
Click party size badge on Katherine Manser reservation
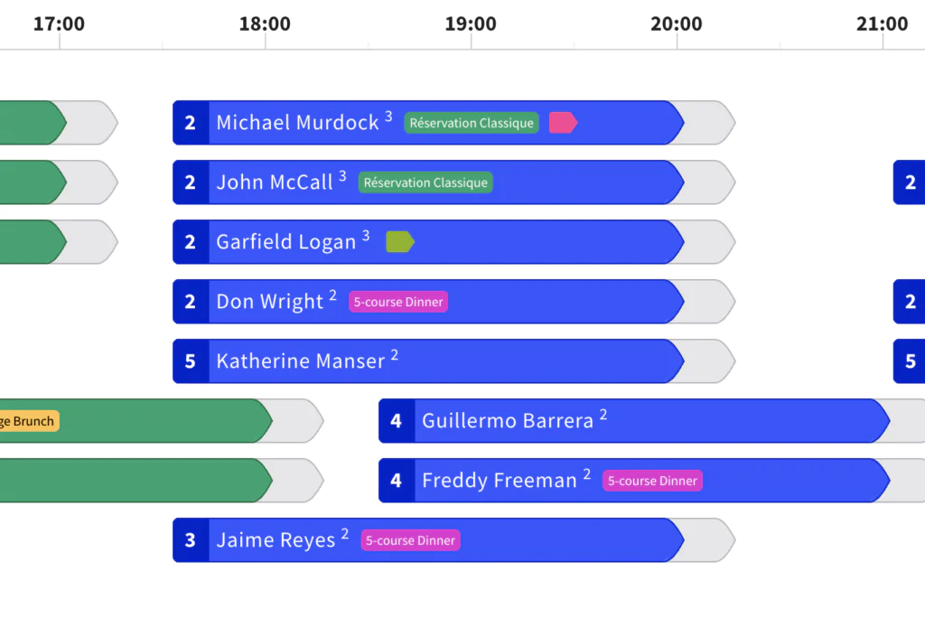point(191,361)
